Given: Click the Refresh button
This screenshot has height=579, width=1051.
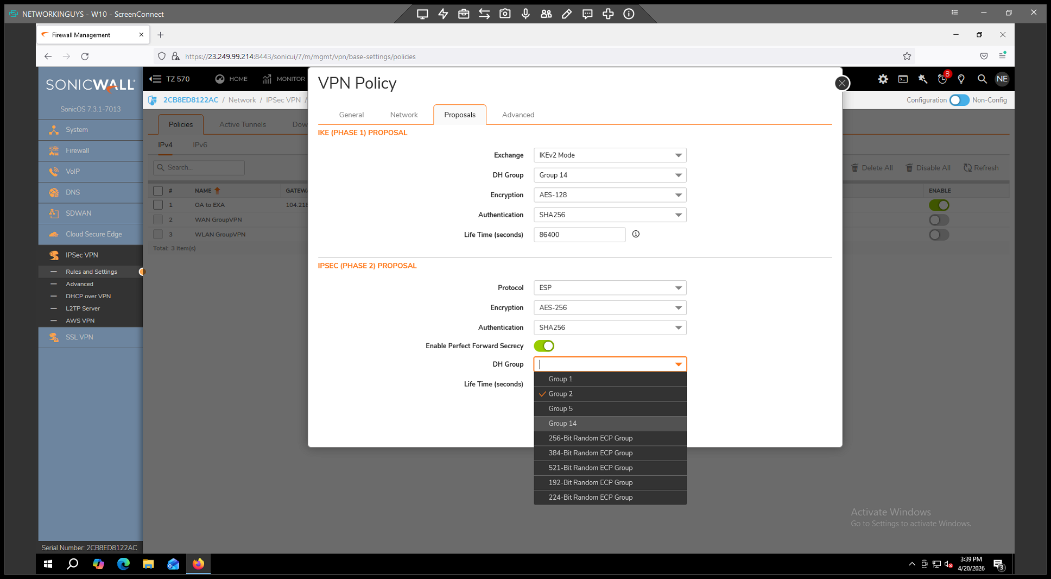Looking at the screenshot, I should [x=981, y=168].
